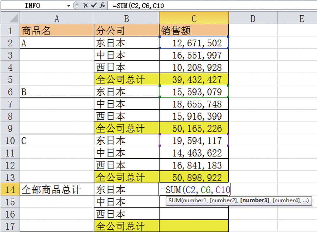The height and width of the screenshot is (232, 317).
Task: Select the row 5 header
Action: [10, 79]
